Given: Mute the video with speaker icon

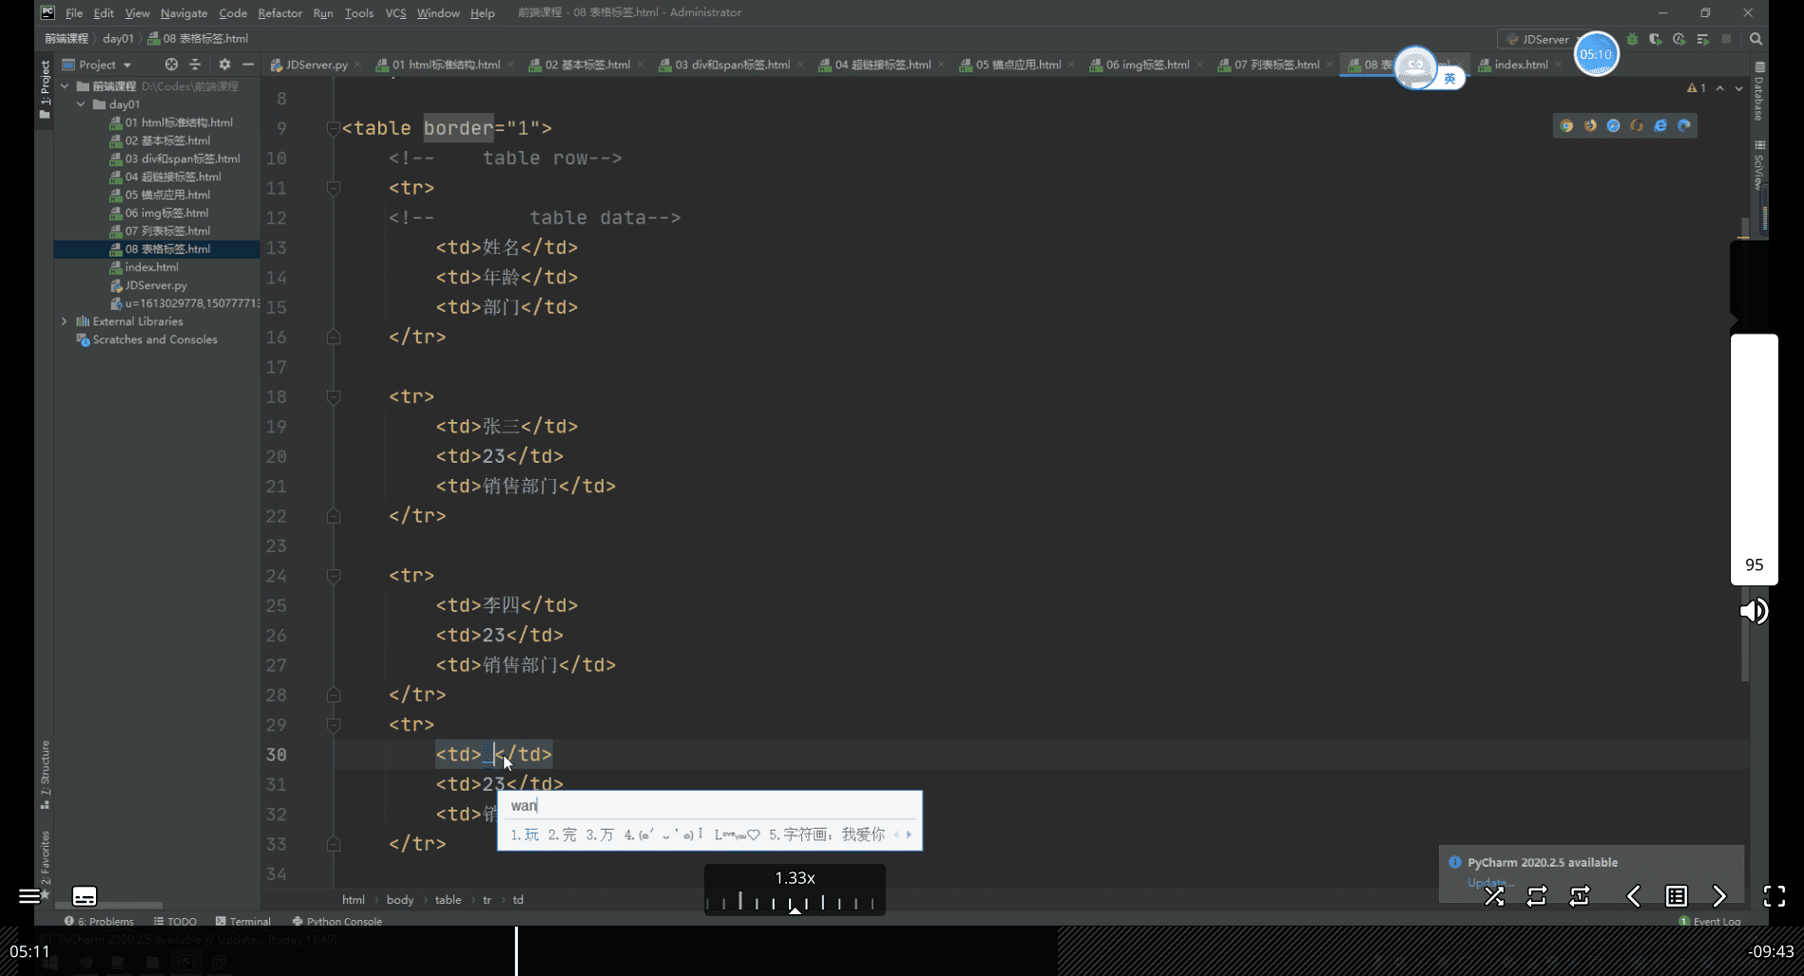Looking at the screenshot, I should tap(1754, 611).
